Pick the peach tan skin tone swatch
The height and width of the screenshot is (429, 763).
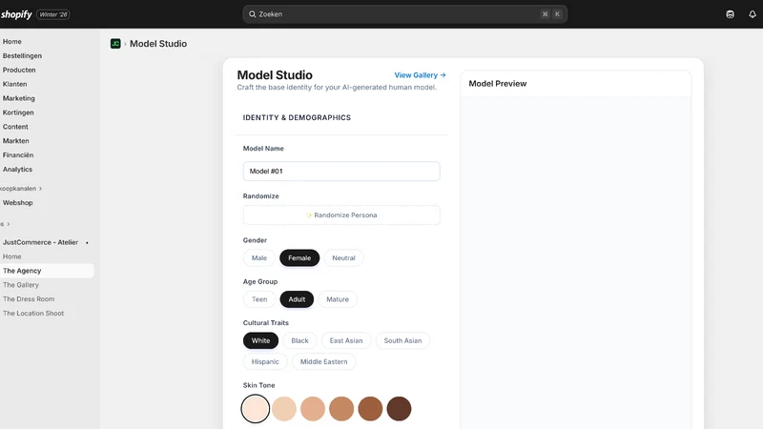point(313,409)
